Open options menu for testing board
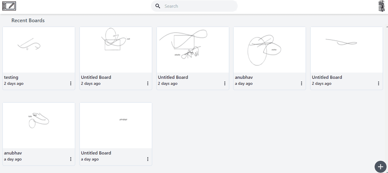This screenshot has height=173, width=388. [71, 83]
